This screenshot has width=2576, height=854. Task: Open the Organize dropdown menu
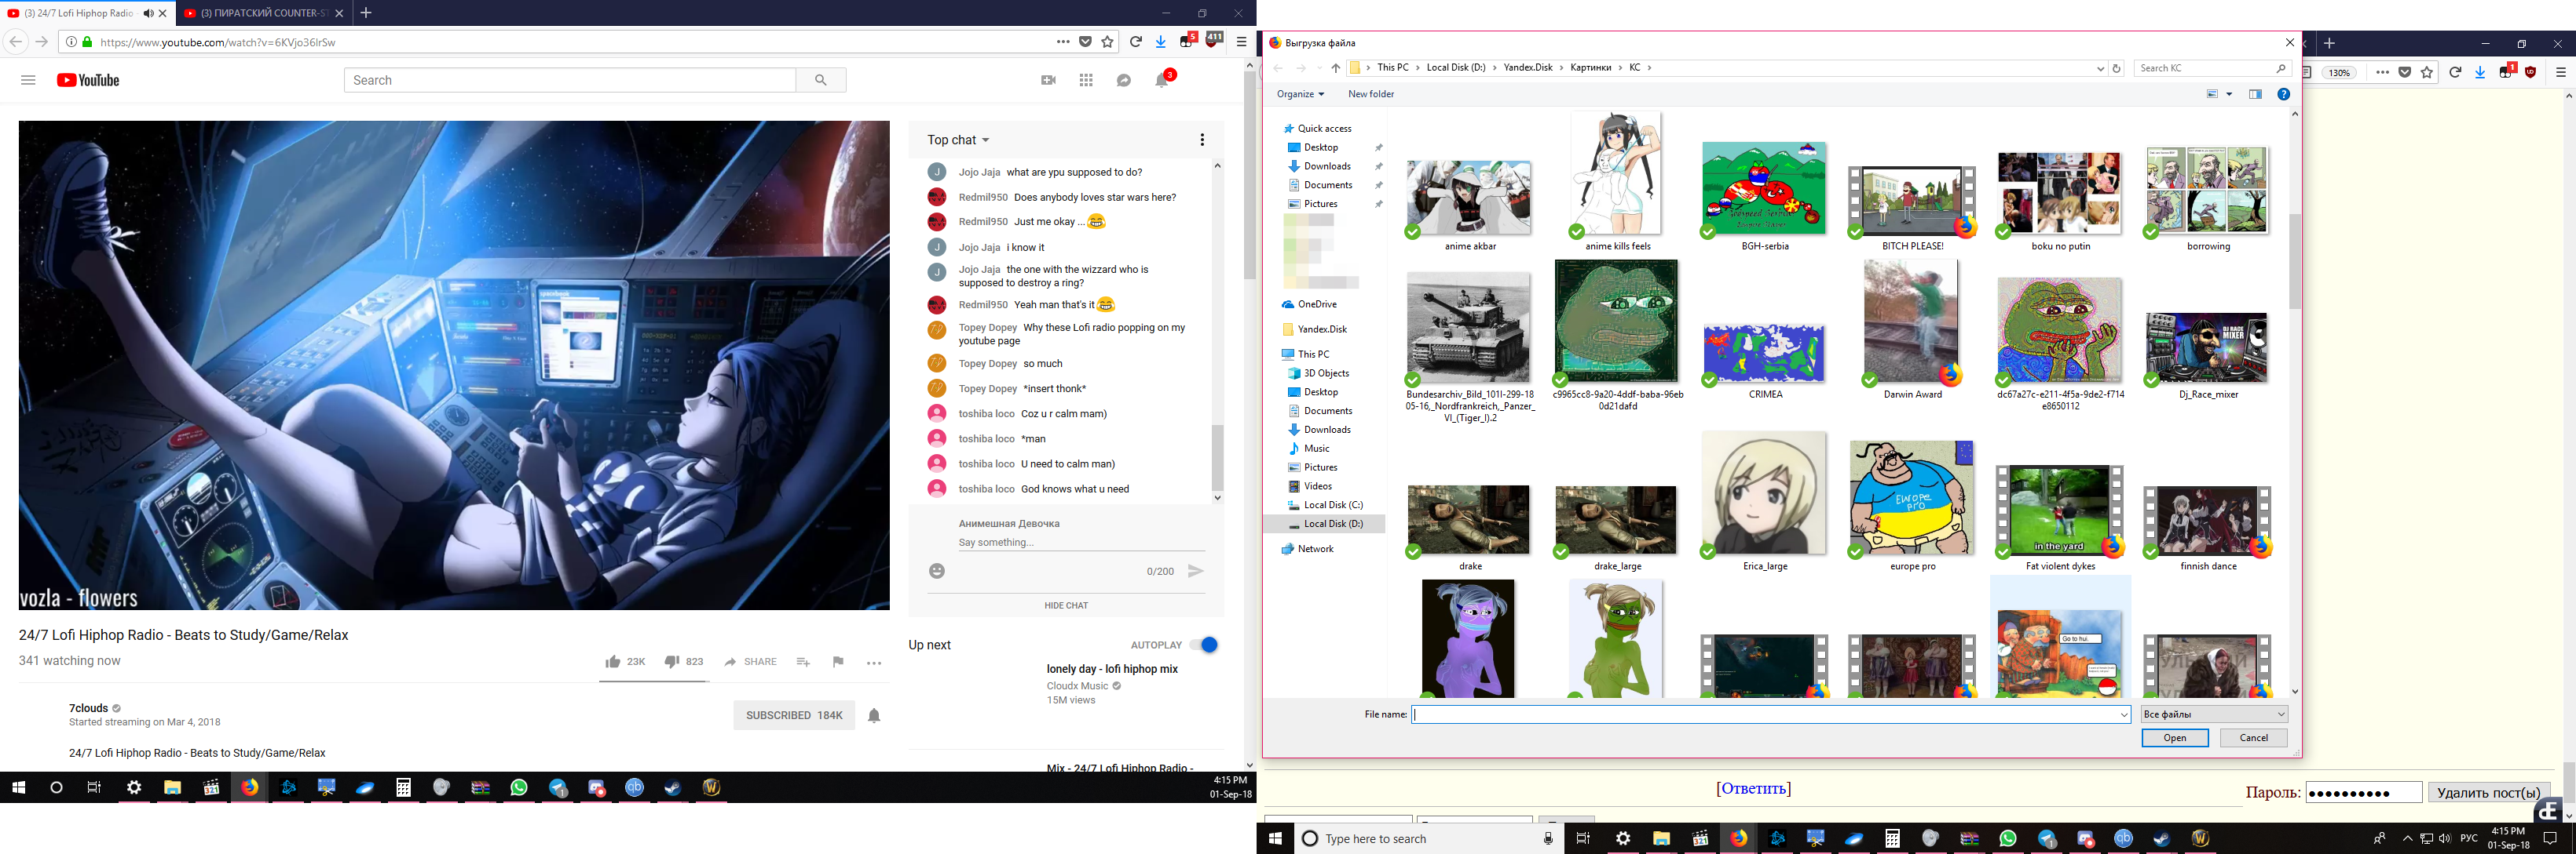coord(1300,94)
